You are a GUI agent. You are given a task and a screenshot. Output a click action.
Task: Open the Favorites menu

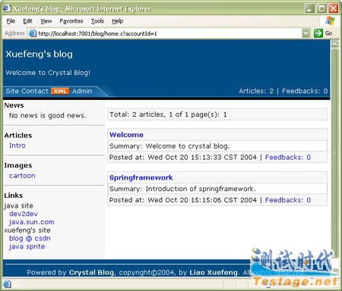[x=71, y=21]
